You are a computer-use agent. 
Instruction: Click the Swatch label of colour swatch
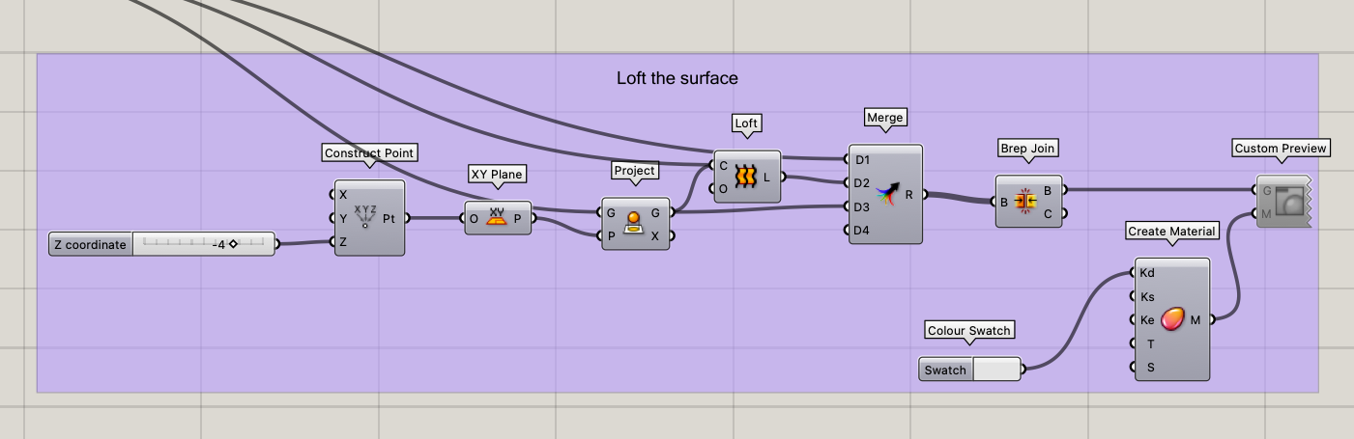945,370
